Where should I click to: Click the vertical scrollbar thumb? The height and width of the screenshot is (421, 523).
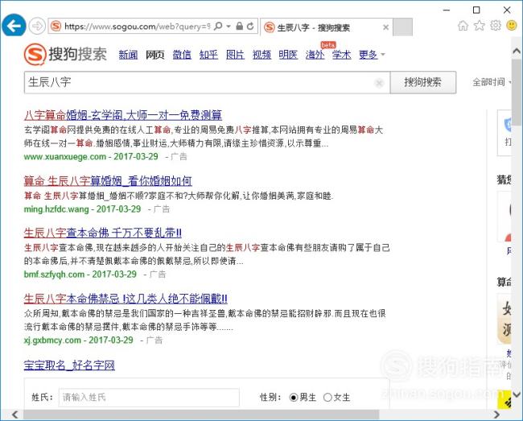coord(517,92)
